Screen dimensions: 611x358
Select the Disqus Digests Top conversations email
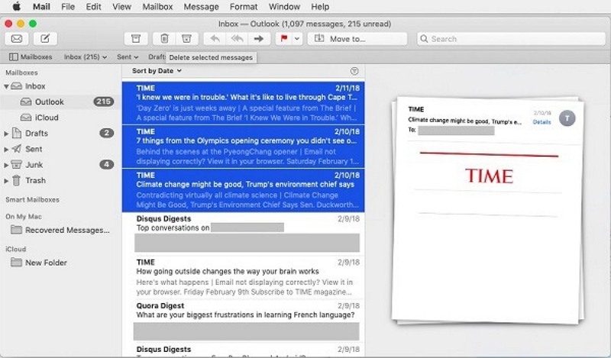(x=243, y=234)
